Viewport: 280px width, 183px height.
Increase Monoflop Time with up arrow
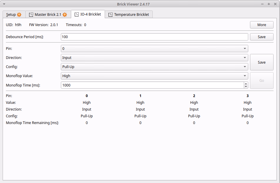coord(246,84)
